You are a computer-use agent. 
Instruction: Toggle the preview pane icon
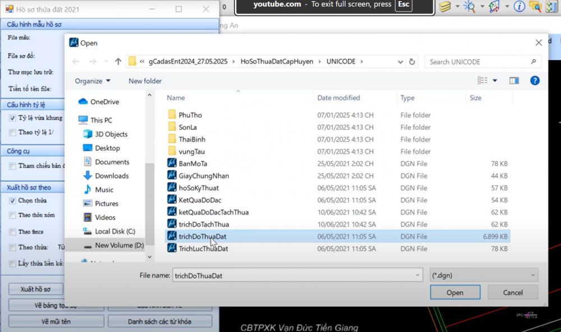[x=514, y=81]
